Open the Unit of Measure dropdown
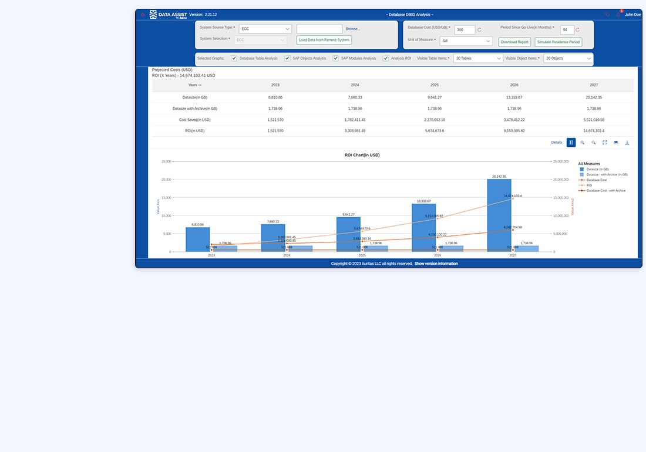Viewport: 646px width, 452px height. 466,41
